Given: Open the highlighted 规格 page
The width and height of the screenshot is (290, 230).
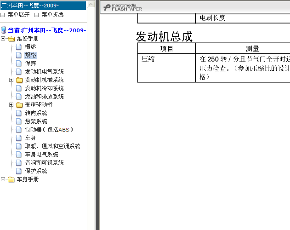Looking at the screenshot, I should pyautogui.click(x=30, y=55).
